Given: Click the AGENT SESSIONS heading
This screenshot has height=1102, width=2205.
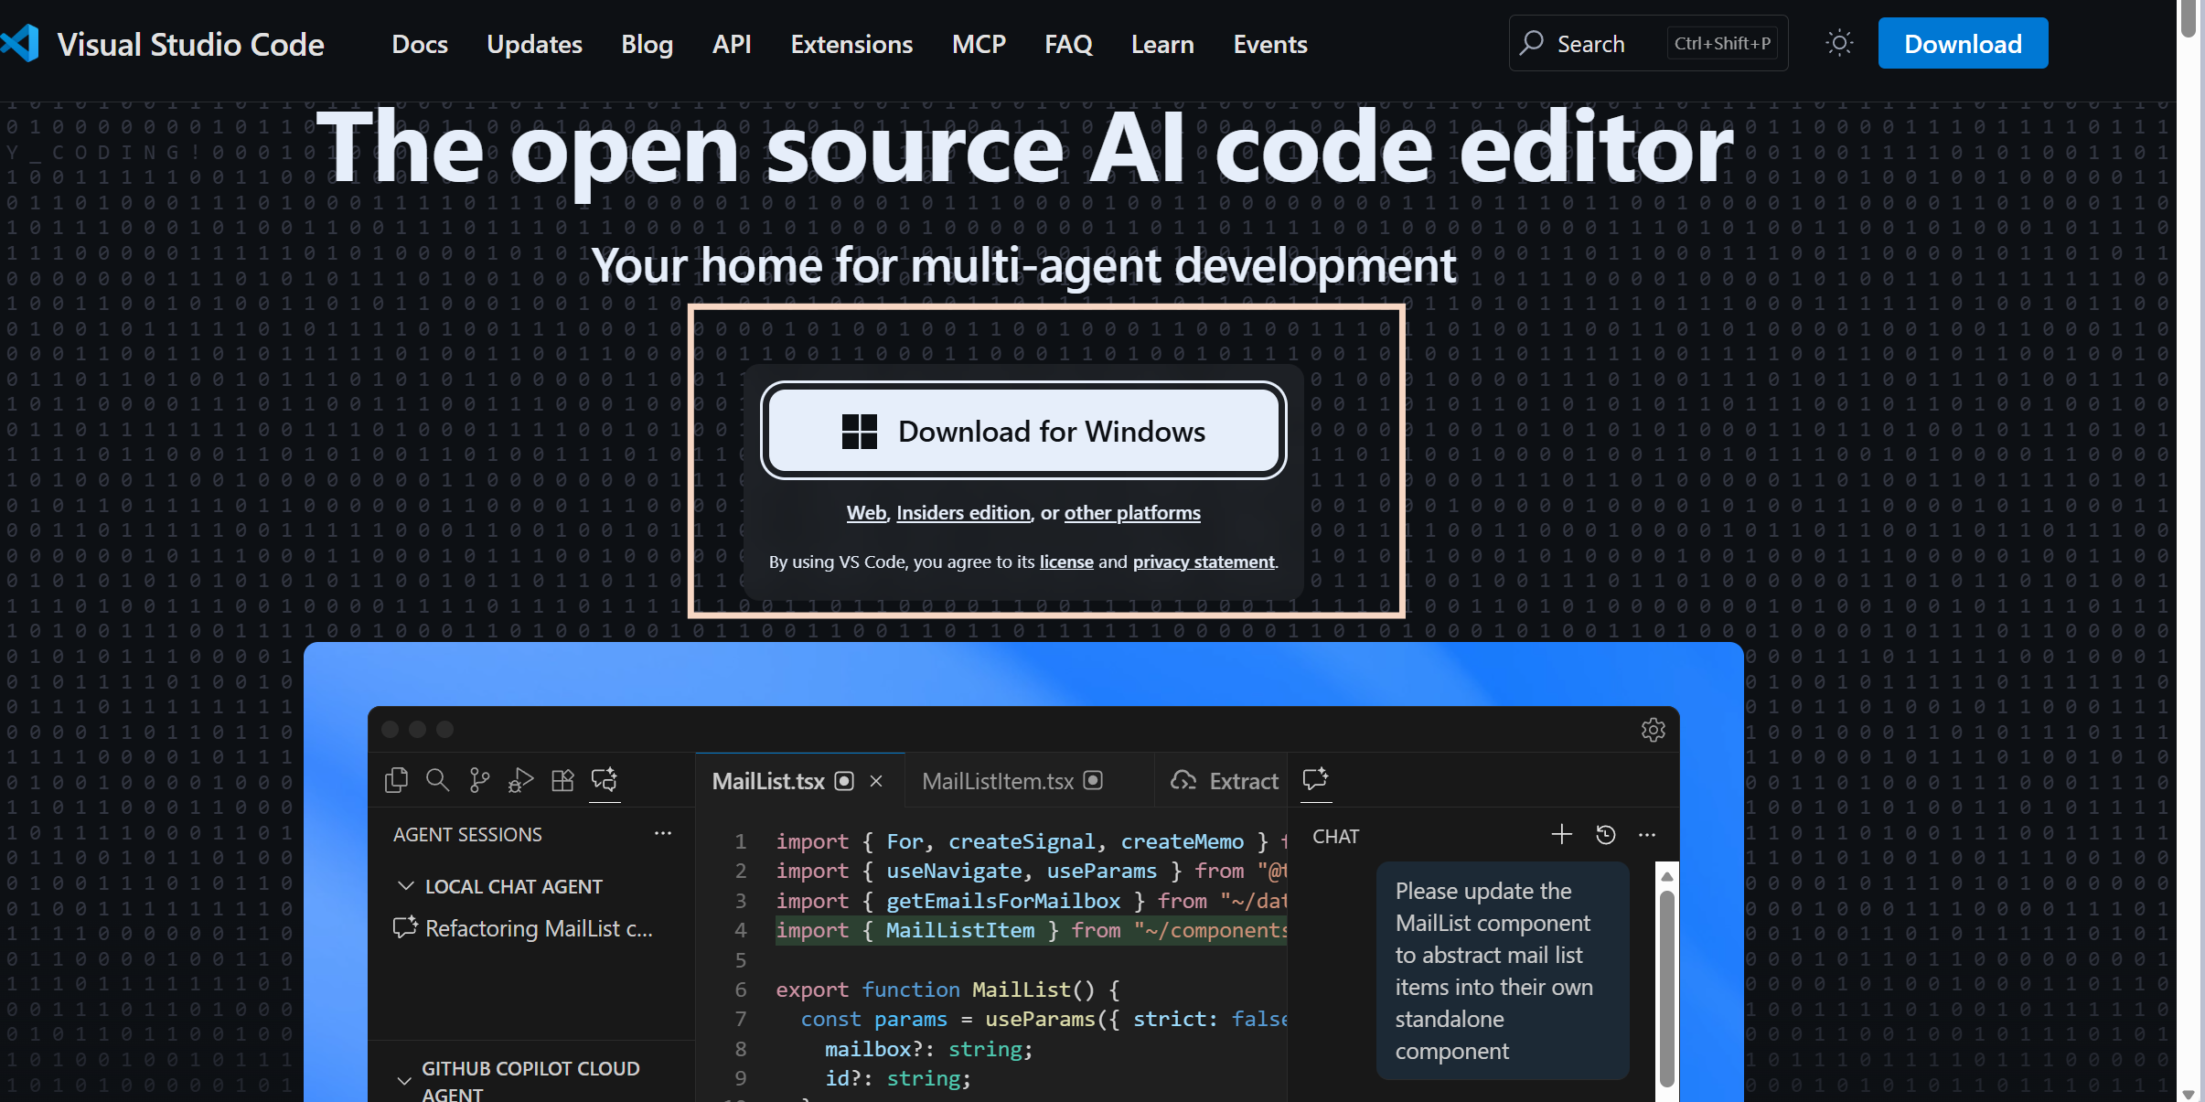Looking at the screenshot, I should [x=467, y=834].
